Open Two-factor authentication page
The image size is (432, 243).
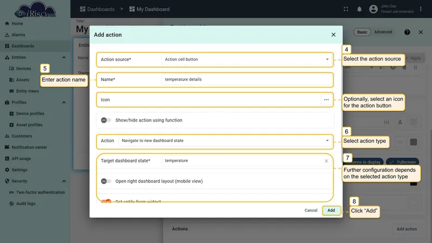coord(40,192)
